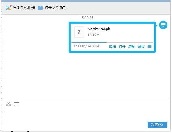The height and width of the screenshot is (133, 172).
Task: Click the 发送(S) send button
Action: coord(158,125)
